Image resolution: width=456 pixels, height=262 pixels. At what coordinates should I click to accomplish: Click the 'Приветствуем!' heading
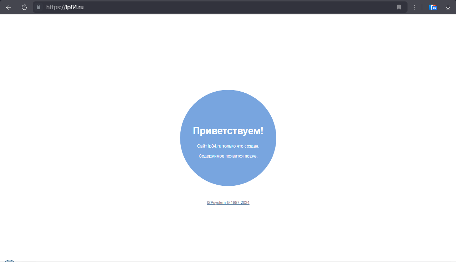[x=228, y=131]
